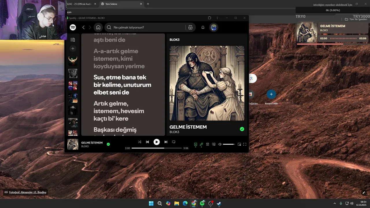Click GELME İSTEMEM title in player bar
Screen dimensions: 370x208
(92, 143)
